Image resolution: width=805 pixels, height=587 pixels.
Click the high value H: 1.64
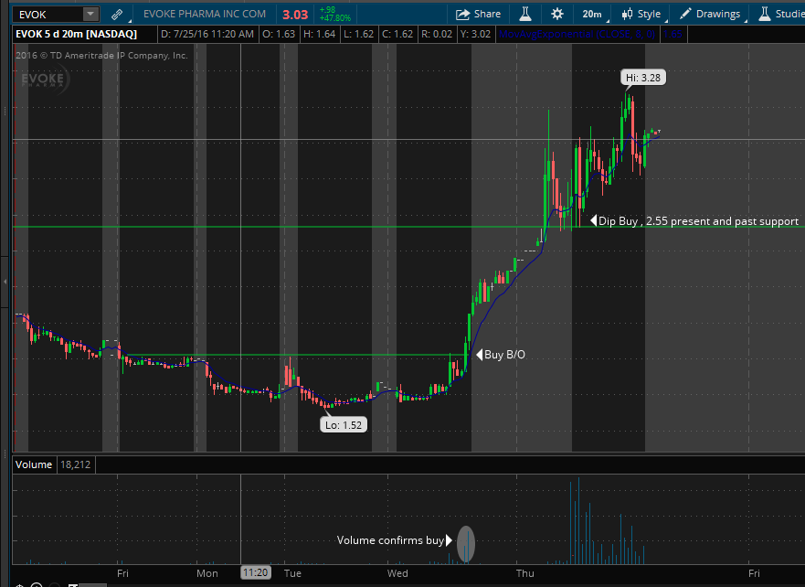(319, 34)
